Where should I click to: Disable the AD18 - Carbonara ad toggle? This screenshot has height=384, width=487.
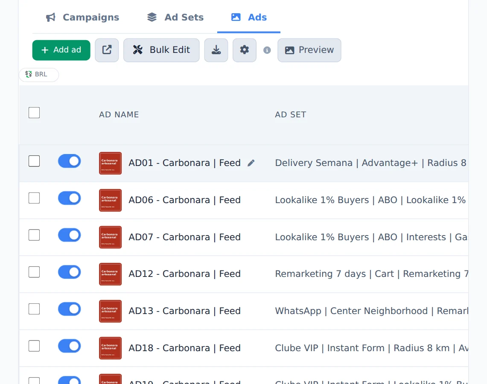click(69, 346)
